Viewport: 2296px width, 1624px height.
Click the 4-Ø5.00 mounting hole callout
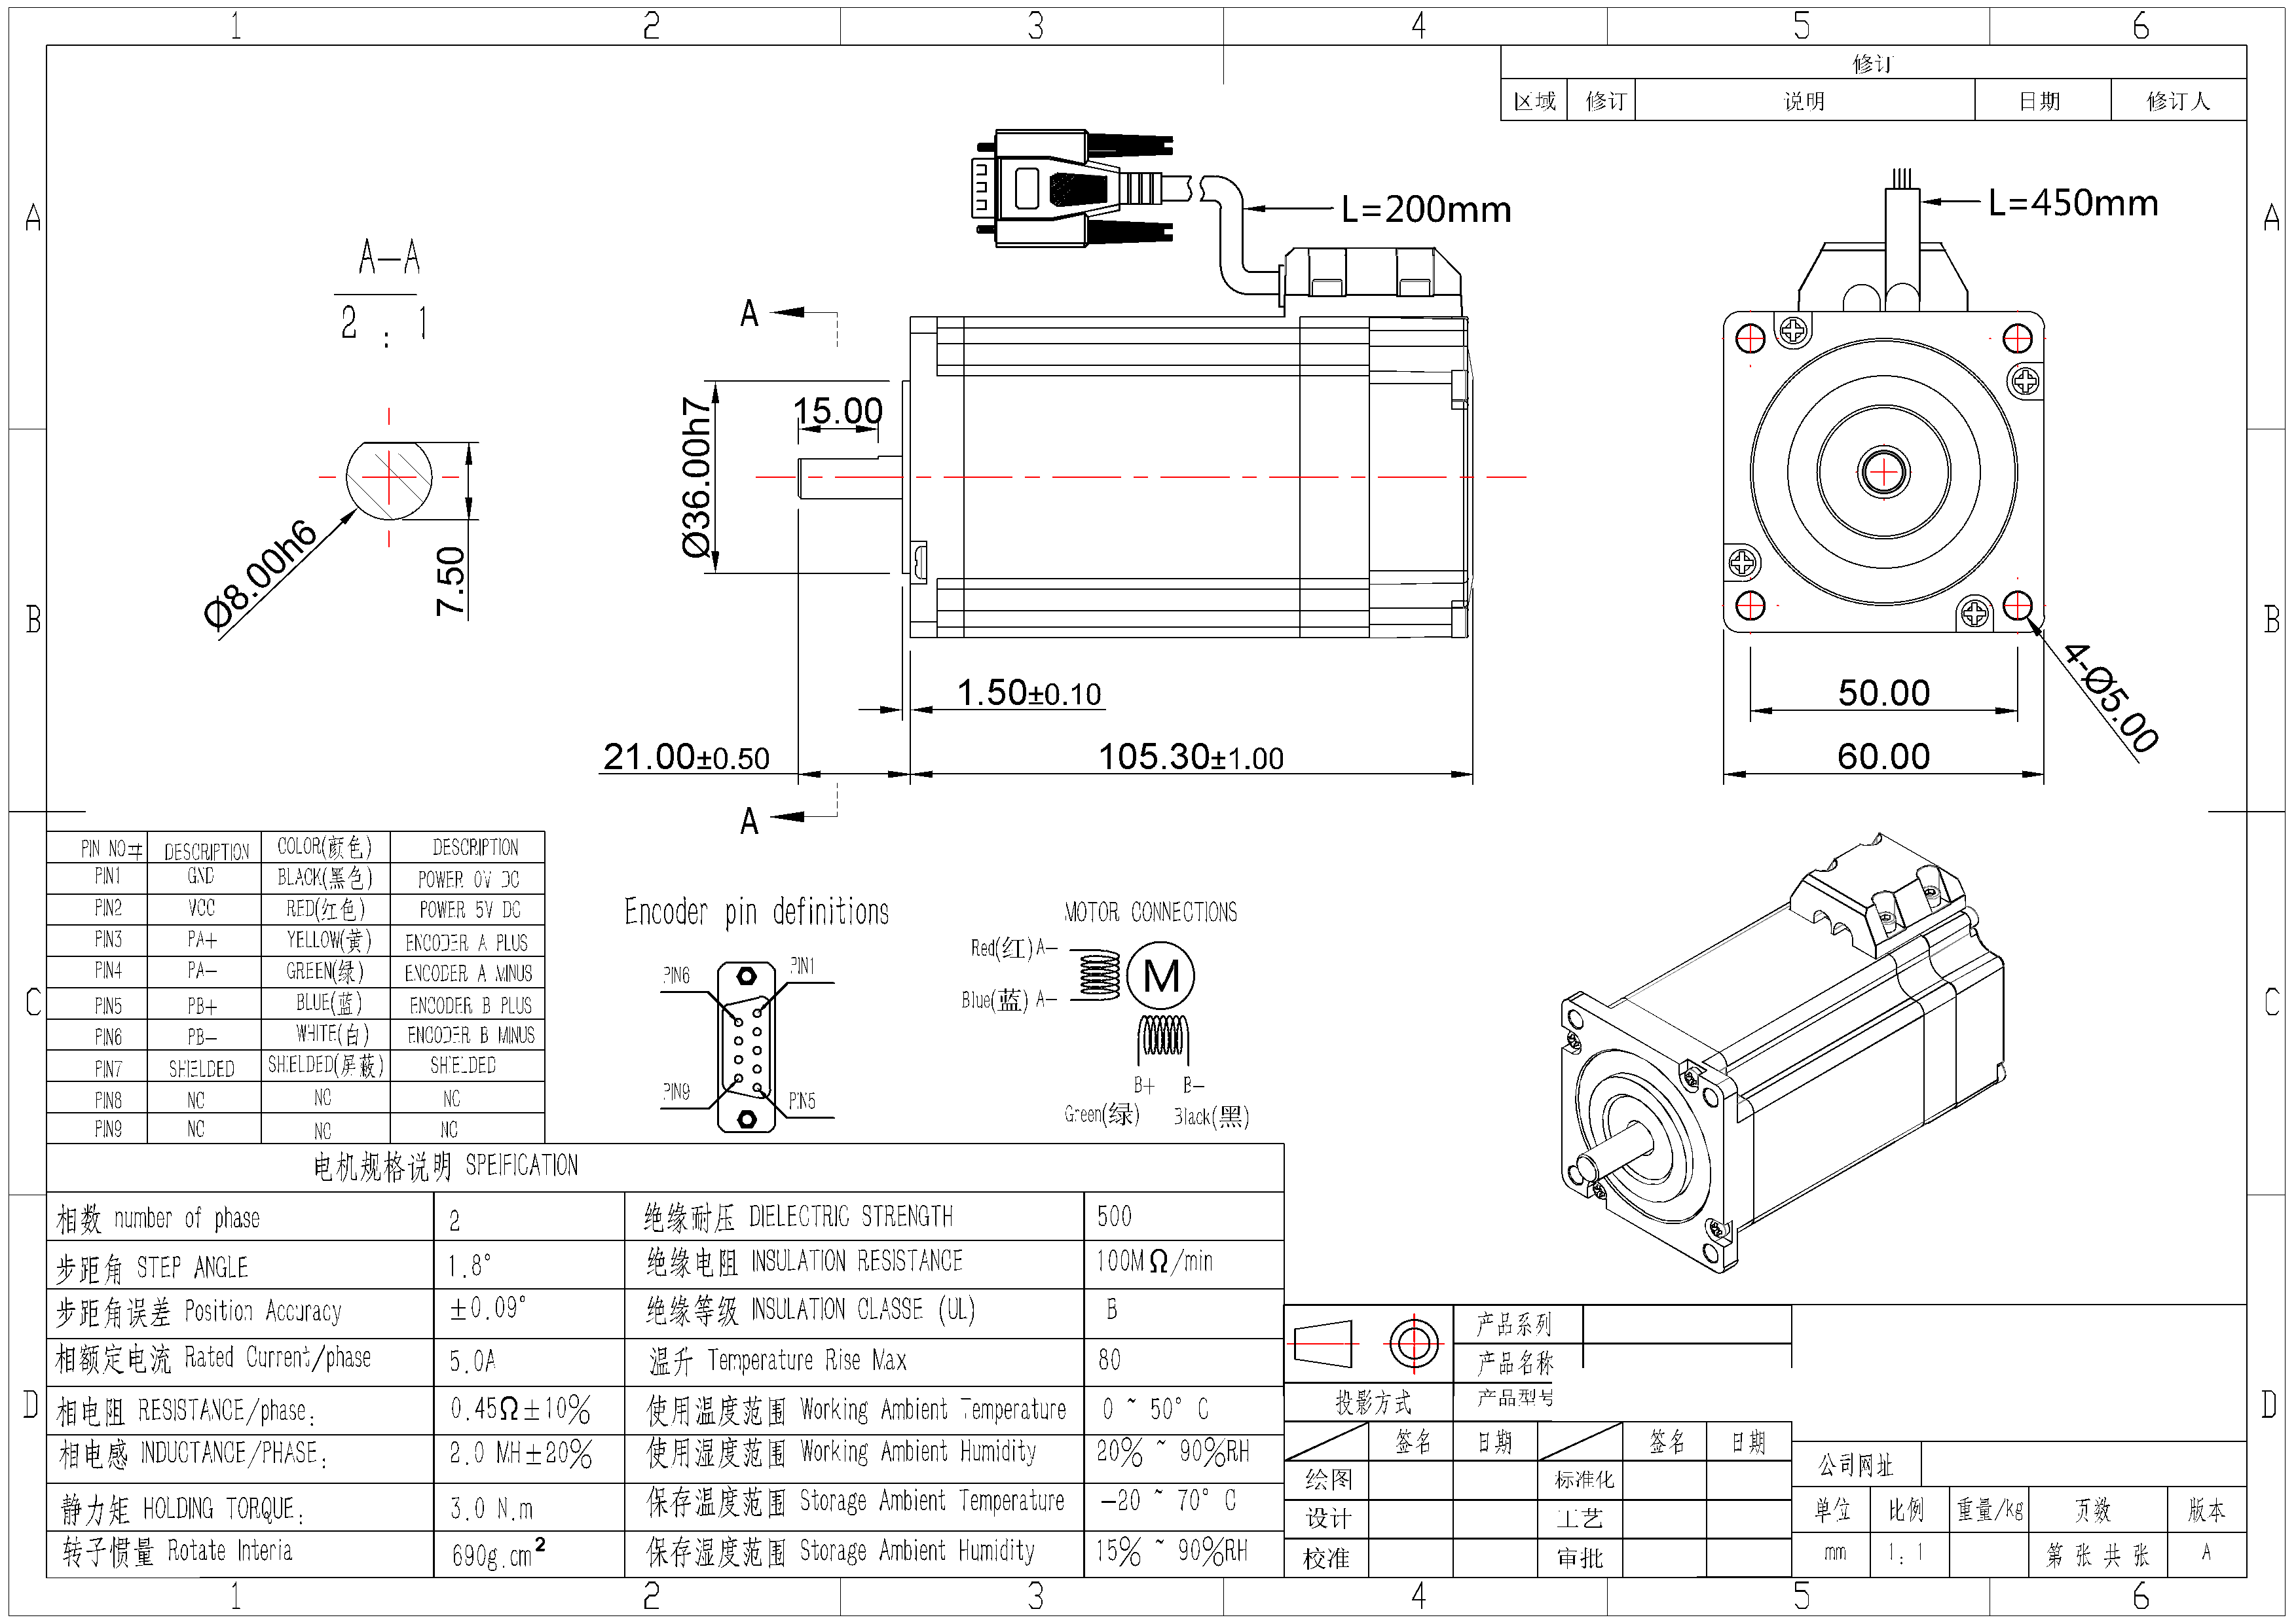click(2111, 698)
